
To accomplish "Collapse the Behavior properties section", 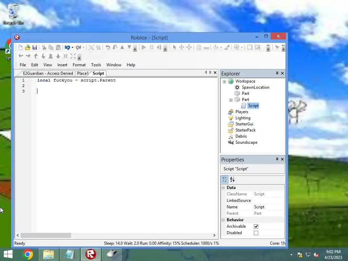I will click(x=223, y=220).
